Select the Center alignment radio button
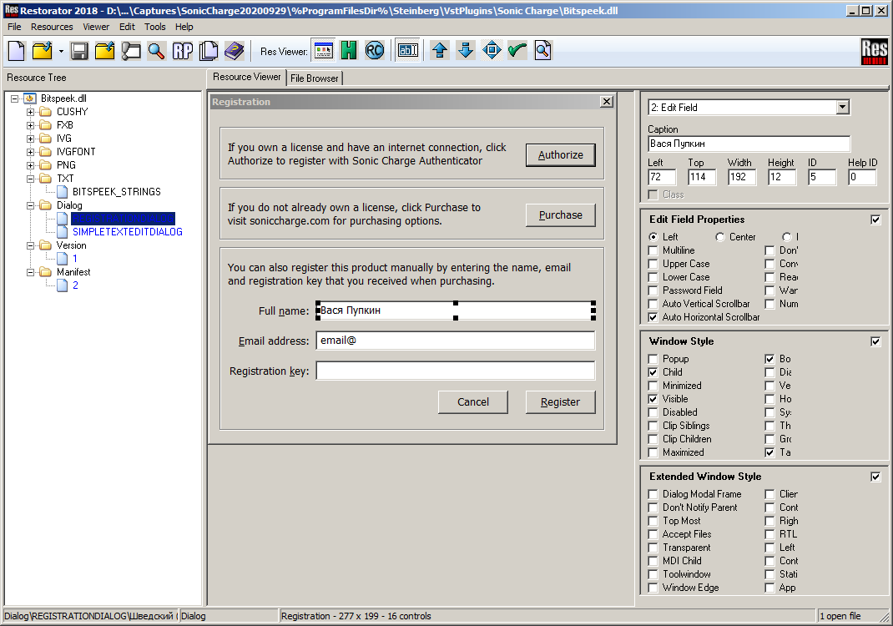 720,237
